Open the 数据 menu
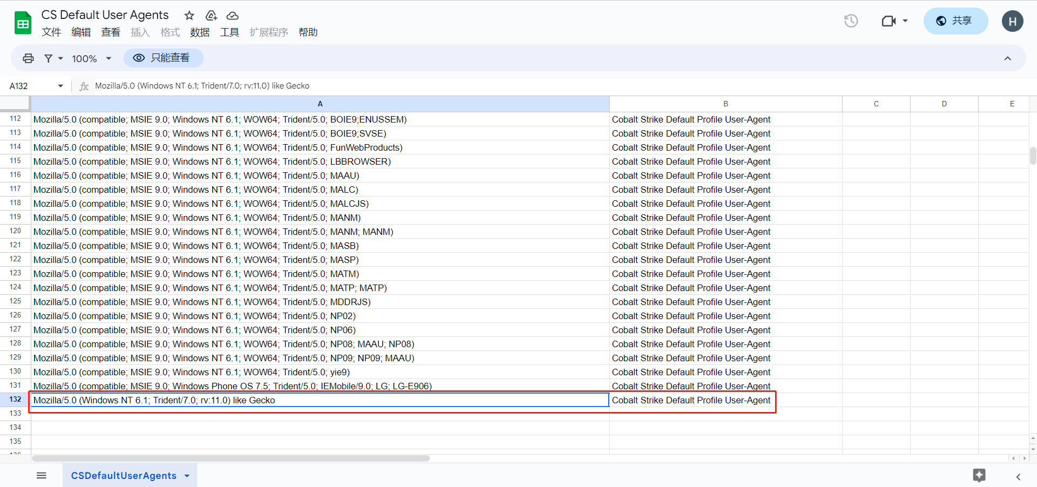1037x487 pixels. 199,32
